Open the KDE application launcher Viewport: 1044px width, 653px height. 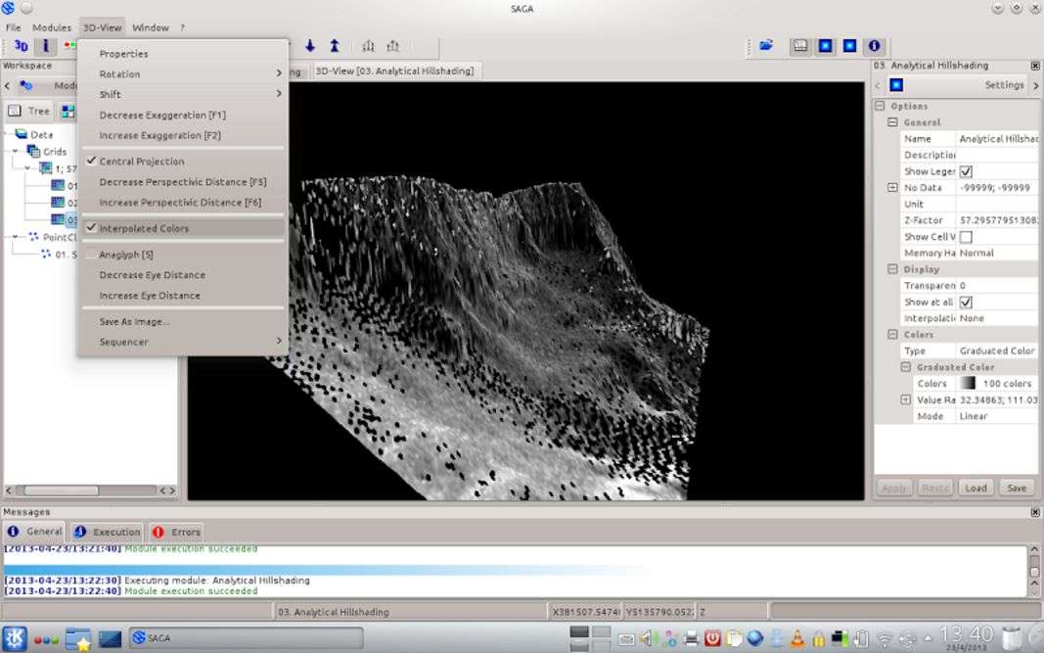point(14,638)
